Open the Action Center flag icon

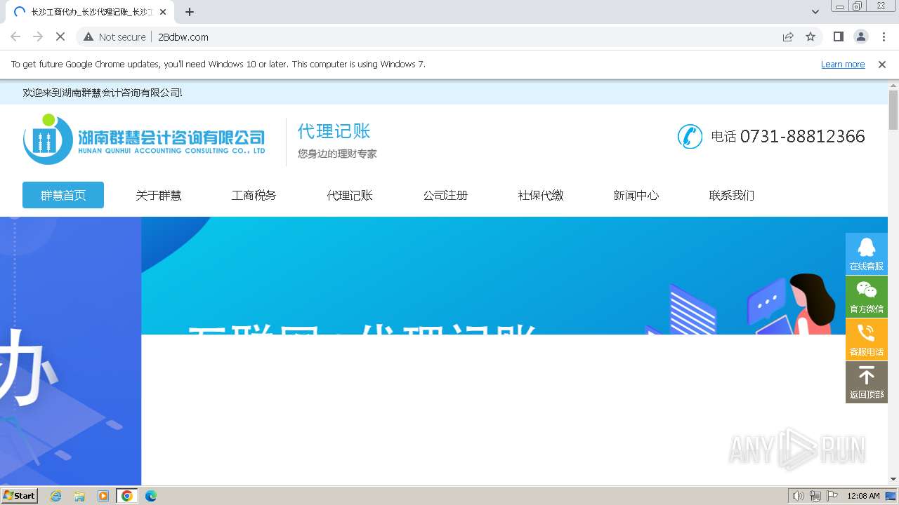coord(832,496)
